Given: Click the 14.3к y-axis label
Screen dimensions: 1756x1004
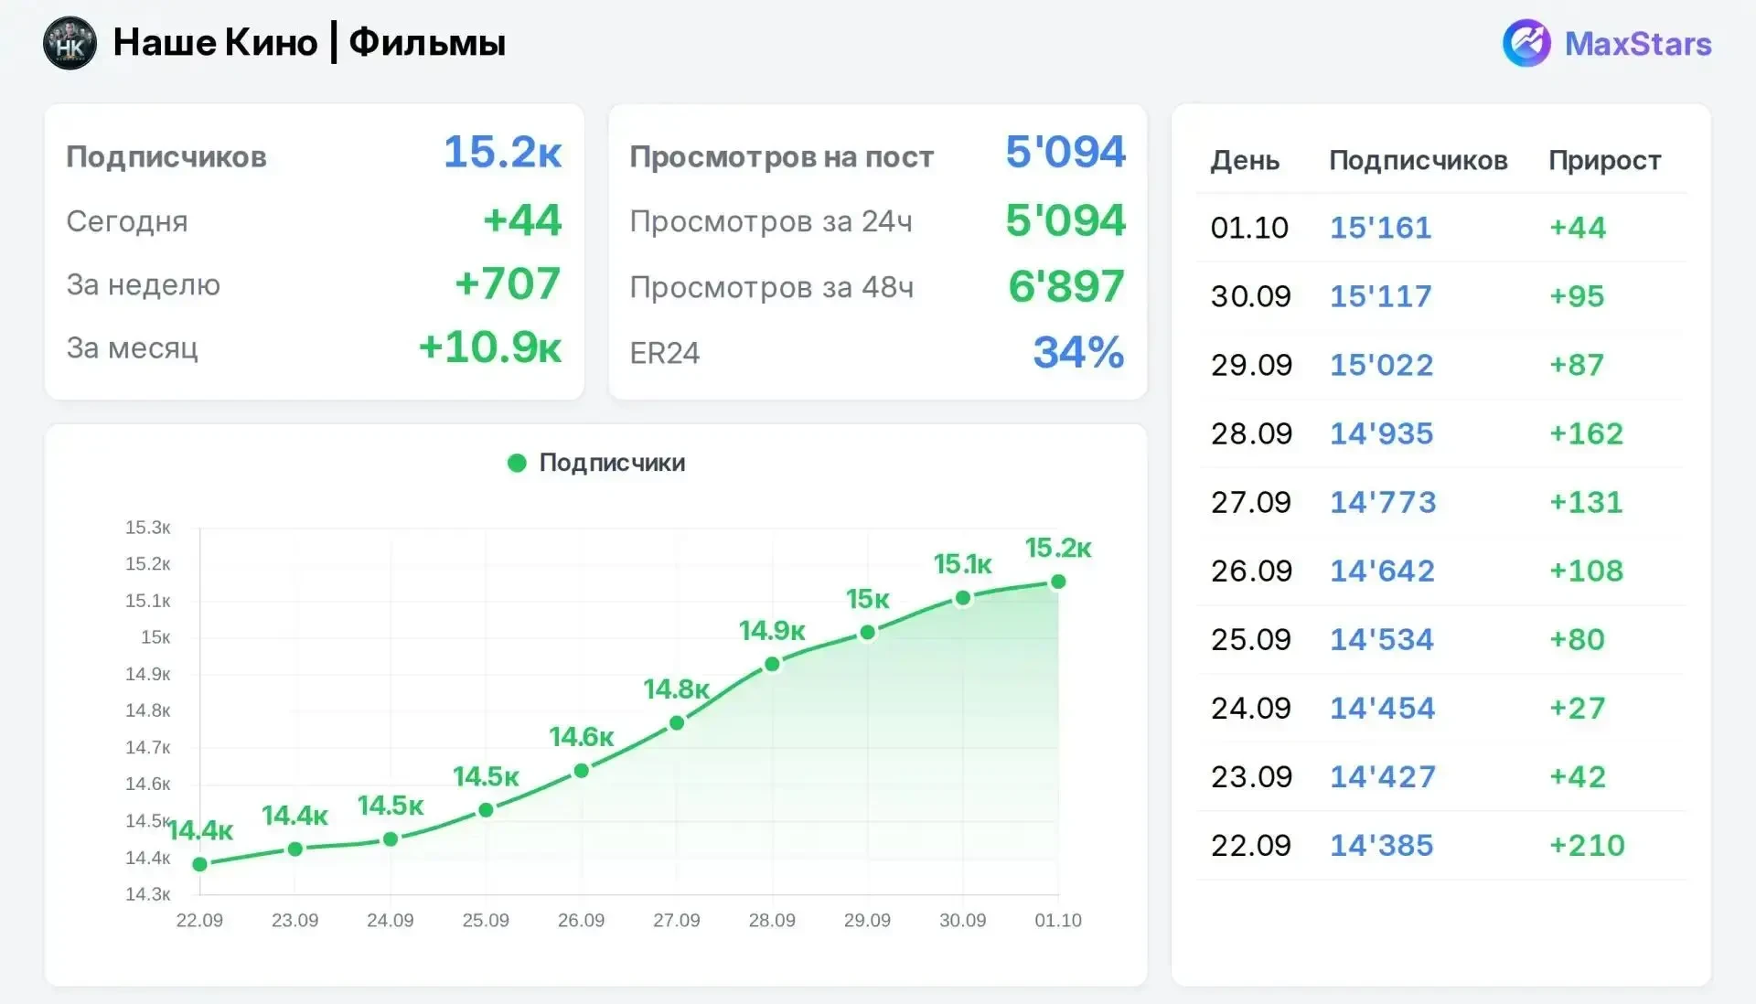Looking at the screenshot, I should 148,894.
